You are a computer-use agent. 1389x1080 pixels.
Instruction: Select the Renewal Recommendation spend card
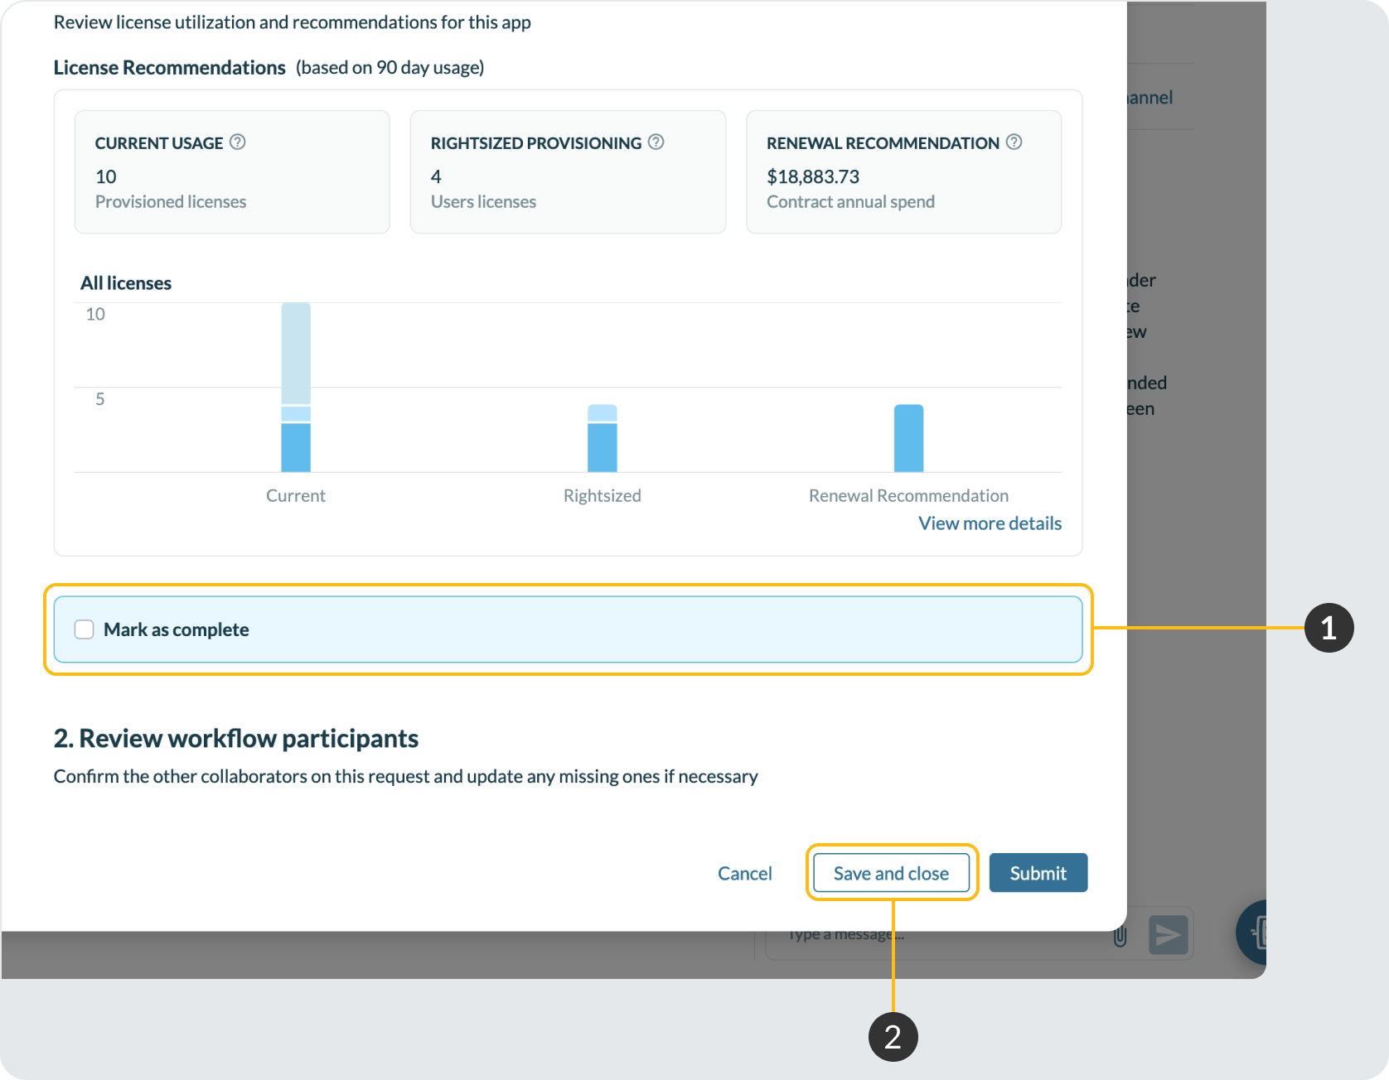click(903, 172)
